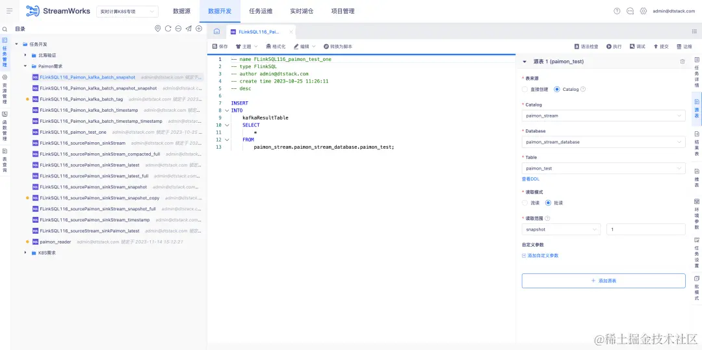This screenshot has width=702, height=350.
Task: Open the search icon in the left sidebar
Action: [5, 29]
